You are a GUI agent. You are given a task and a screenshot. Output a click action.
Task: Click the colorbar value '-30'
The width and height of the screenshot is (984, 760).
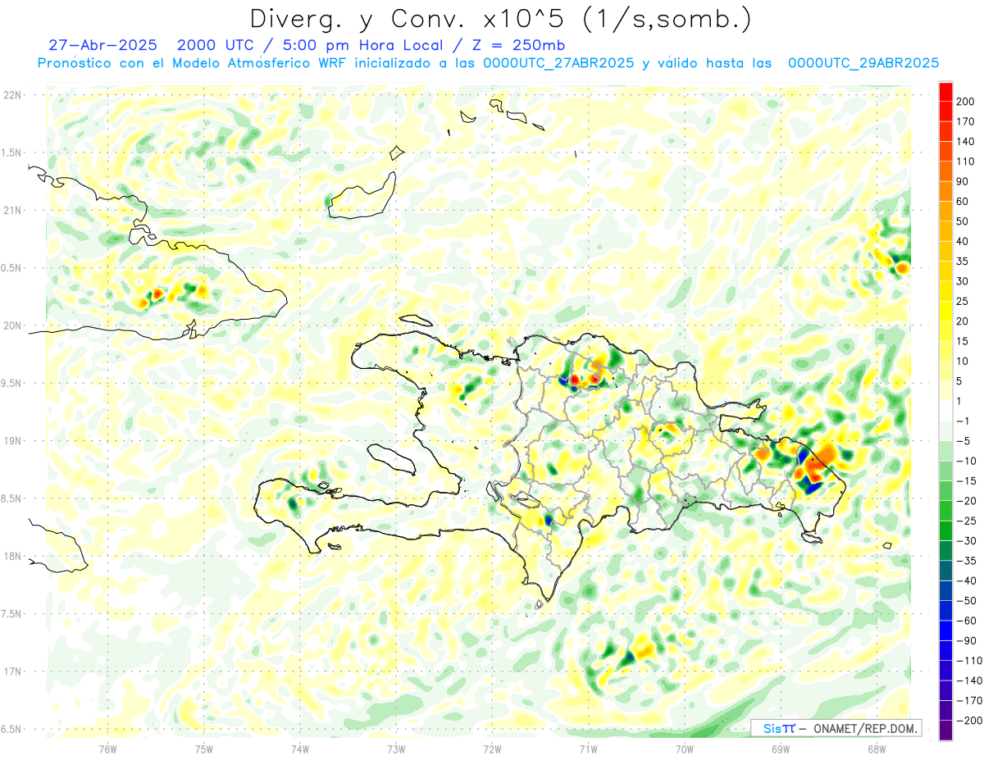(x=967, y=540)
